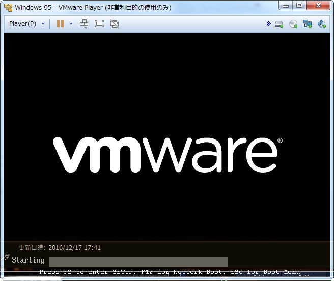This screenshot has width=334, height=281.
Task: Expand the hidden device toolbar chevron
Action: click(269, 23)
